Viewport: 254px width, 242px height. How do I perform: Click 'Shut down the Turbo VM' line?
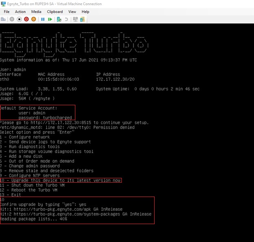[x=32, y=185]
